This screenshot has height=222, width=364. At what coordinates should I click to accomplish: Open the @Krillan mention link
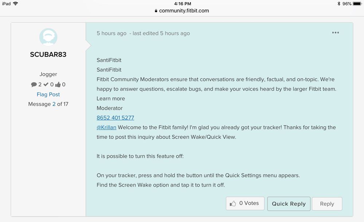(106, 127)
